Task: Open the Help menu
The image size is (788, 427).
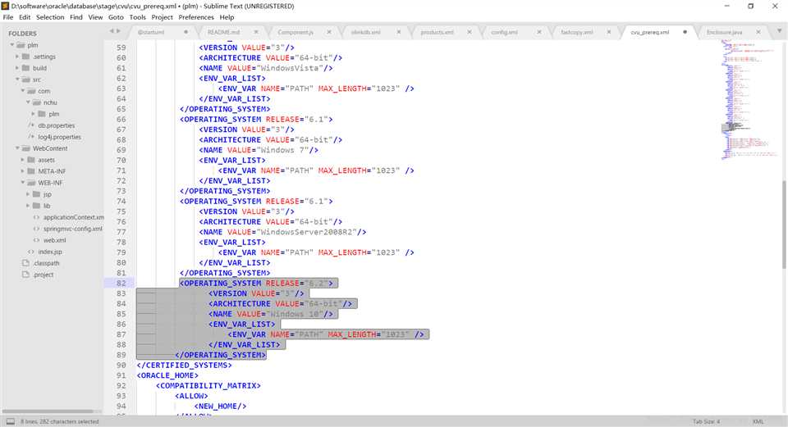Action: point(227,17)
